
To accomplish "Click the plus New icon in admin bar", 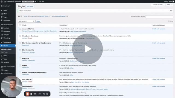I will click(40, 2).
